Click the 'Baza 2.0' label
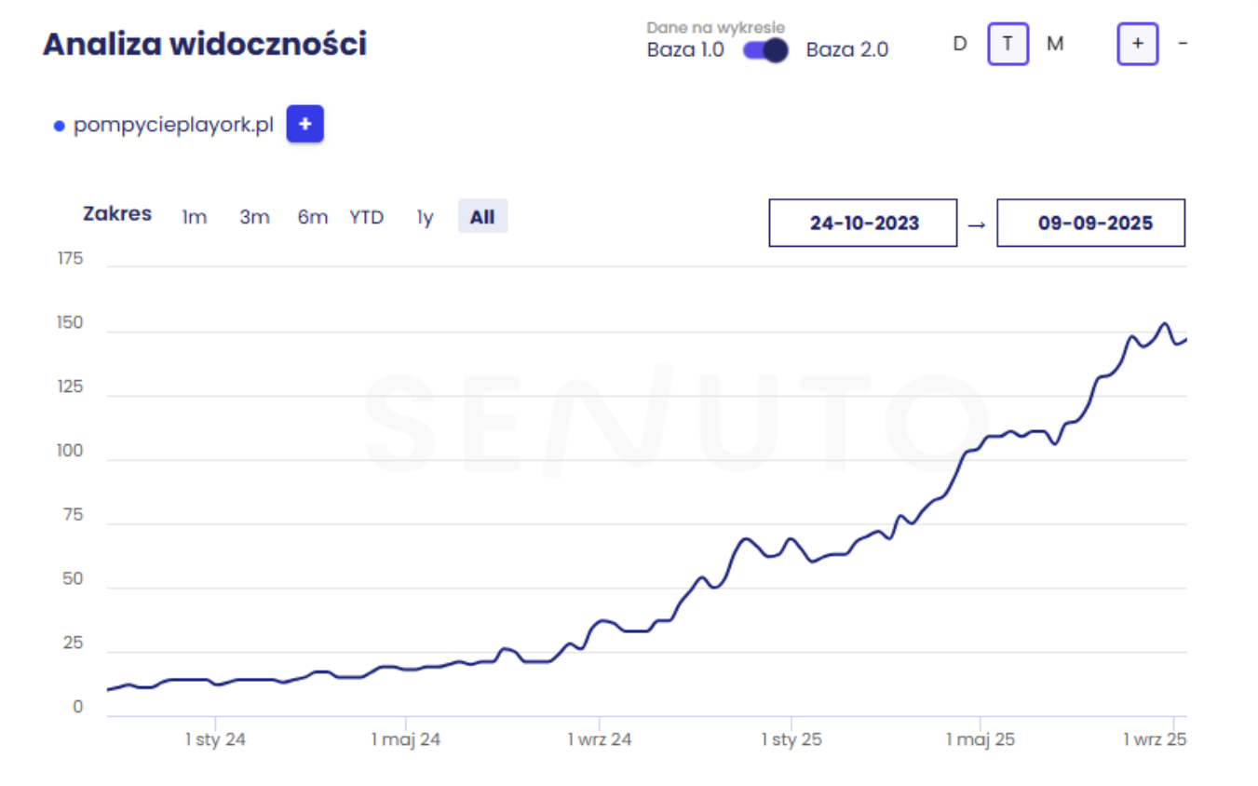Viewport: 1258px width, 786px height. (x=846, y=50)
